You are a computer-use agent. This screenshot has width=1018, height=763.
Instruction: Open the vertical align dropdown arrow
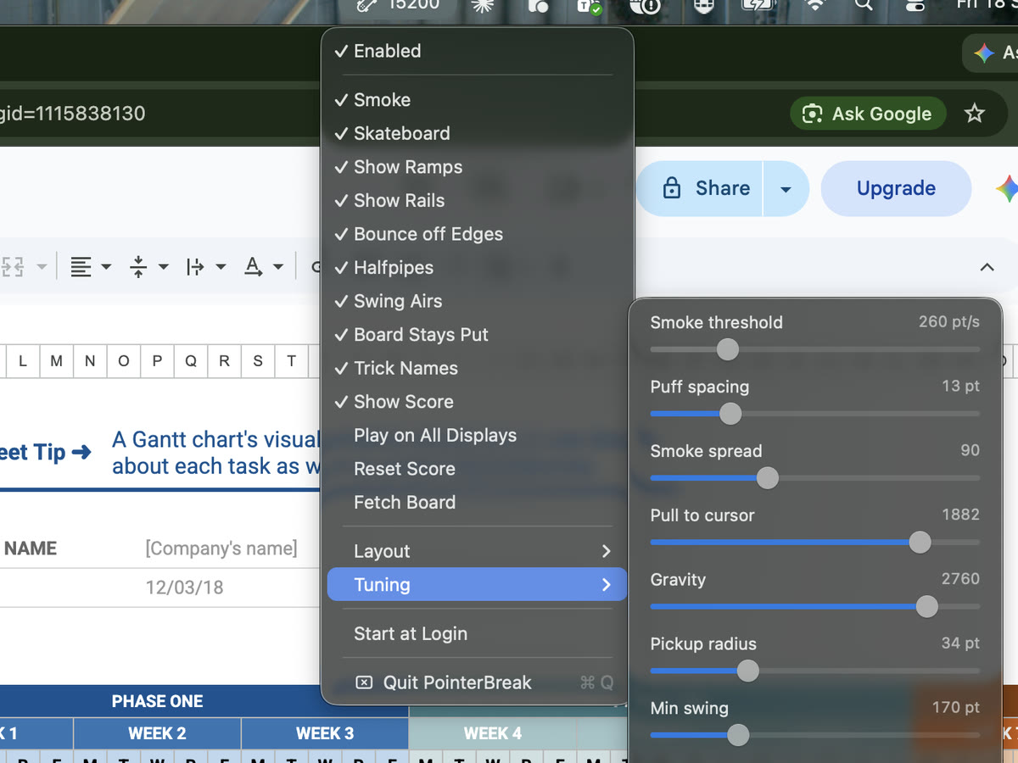(x=163, y=267)
